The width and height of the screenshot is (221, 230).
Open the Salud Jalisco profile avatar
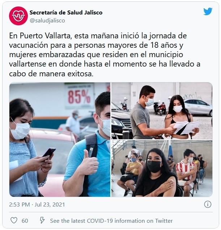pos(18,16)
